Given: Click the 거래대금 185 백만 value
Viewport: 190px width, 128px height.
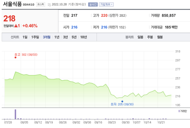Looking at the screenshot, I should 171,27.
